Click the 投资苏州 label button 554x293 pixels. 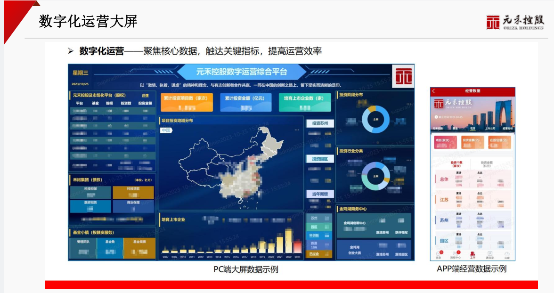pyautogui.click(x=320, y=123)
